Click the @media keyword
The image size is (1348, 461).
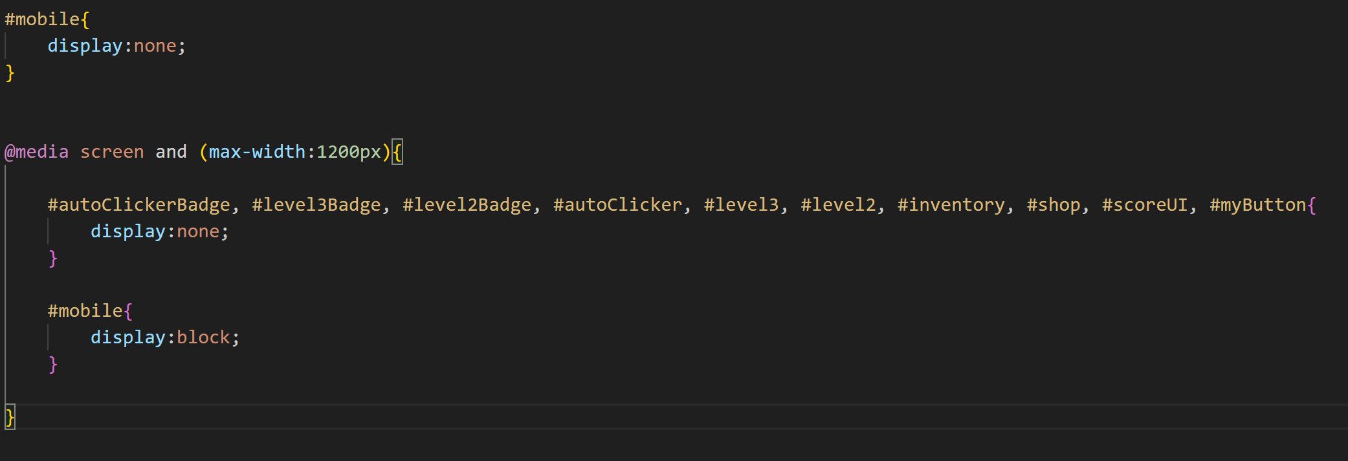(x=37, y=152)
